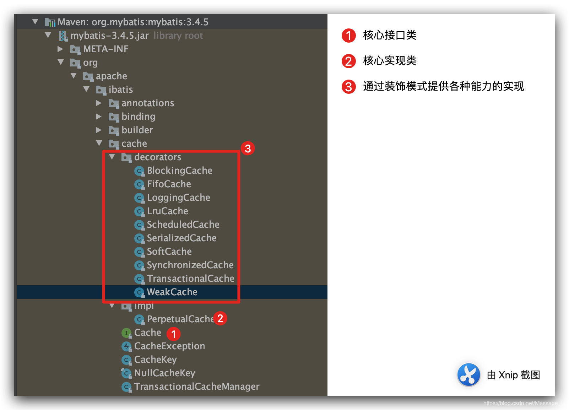The height and width of the screenshot is (410, 569).
Task: Click the META-INF folder icon
Action: [x=75, y=49]
